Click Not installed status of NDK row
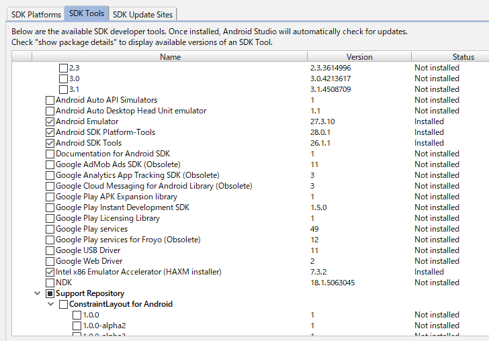The height and width of the screenshot is (341, 489). pos(437,283)
